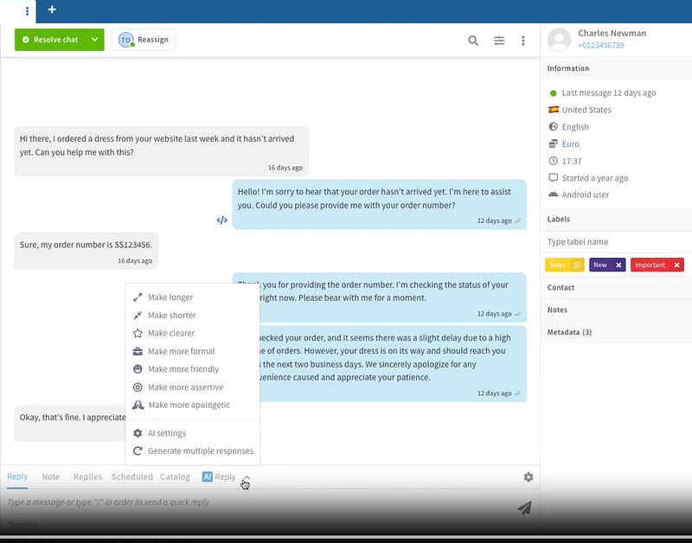Select Make more friendly option
This screenshot has width=692, height=543.
pos(183,369)
